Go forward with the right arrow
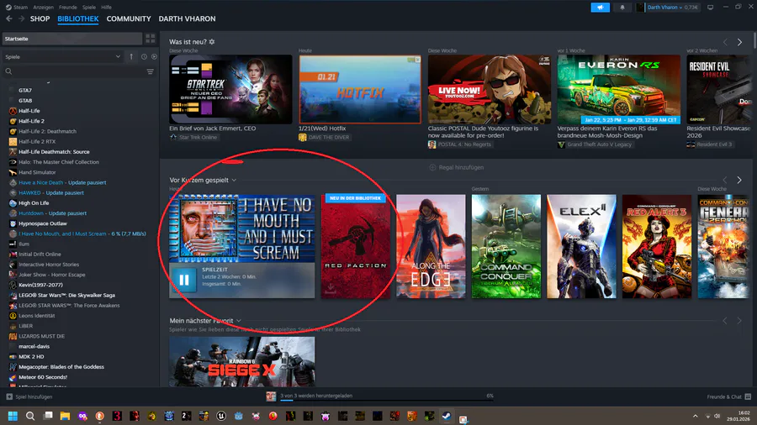Screen dimensions: 757x425 (21, 18)
